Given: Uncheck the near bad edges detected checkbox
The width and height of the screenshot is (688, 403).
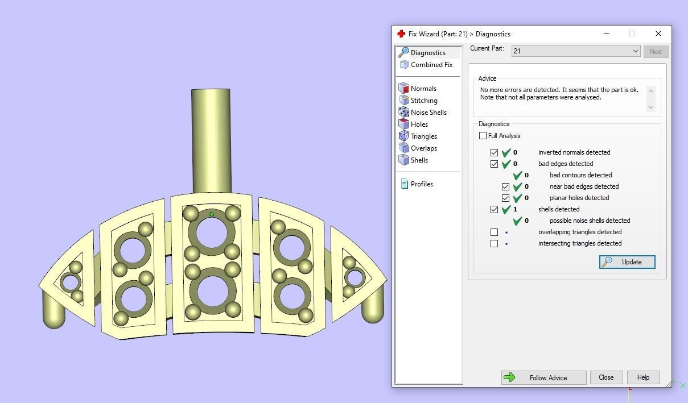Looking at the screenshot, I should 505,186.
